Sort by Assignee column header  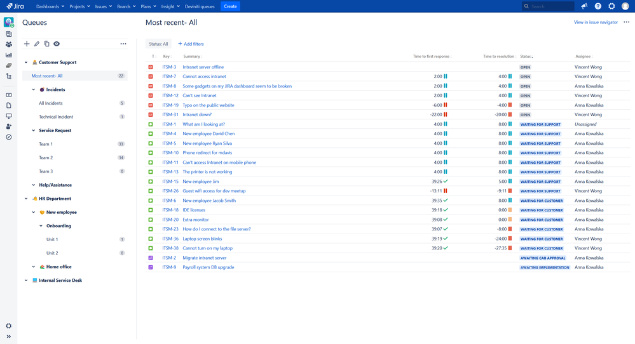[584, 56]
